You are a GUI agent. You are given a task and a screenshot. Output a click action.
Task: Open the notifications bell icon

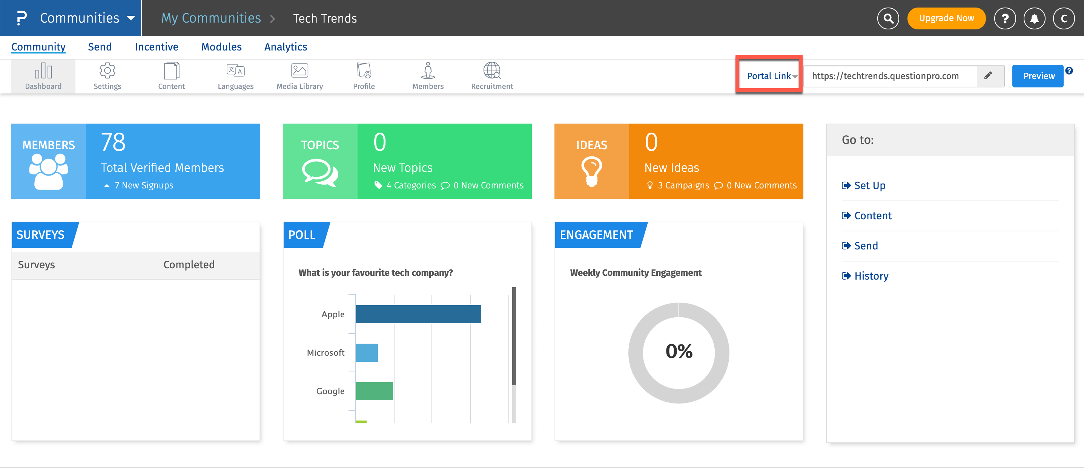(1034, 18)
